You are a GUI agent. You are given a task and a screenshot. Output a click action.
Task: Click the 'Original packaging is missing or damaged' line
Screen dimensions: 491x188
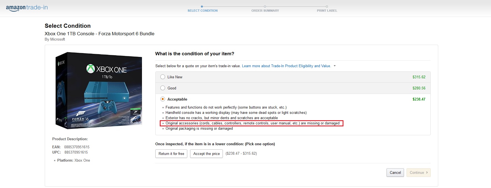point(199,129)
